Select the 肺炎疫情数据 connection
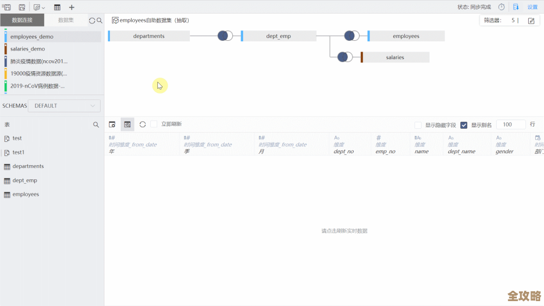 click(x=52, y=61)
